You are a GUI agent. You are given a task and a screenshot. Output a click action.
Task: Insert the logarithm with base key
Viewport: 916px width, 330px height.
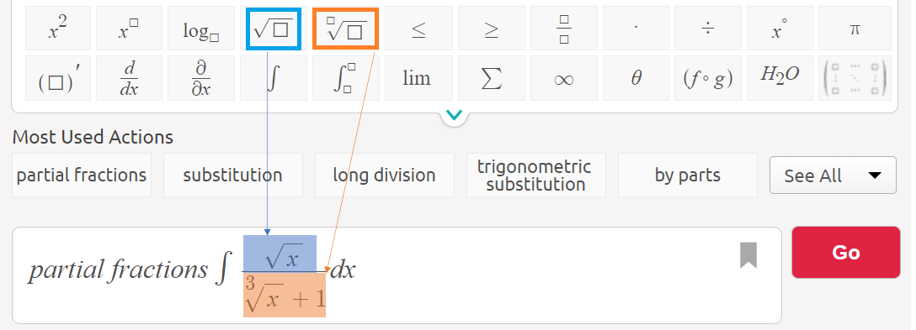(201, 29)
